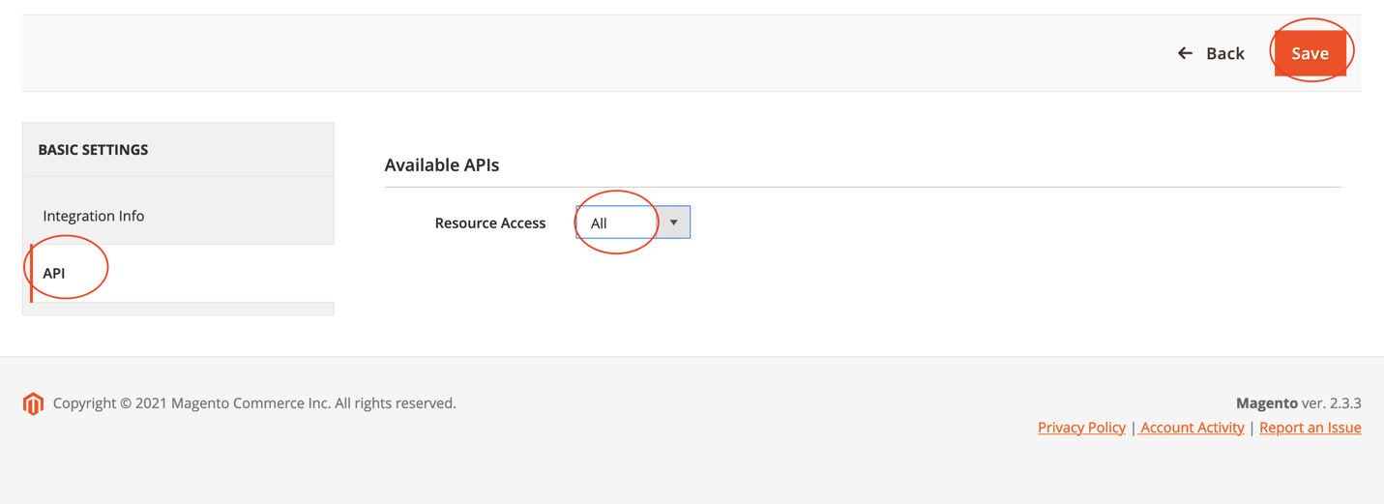Screen dimensions: 1384x504
Task: Open the Privacy Policy link
Action: (x=1081, y=428)
